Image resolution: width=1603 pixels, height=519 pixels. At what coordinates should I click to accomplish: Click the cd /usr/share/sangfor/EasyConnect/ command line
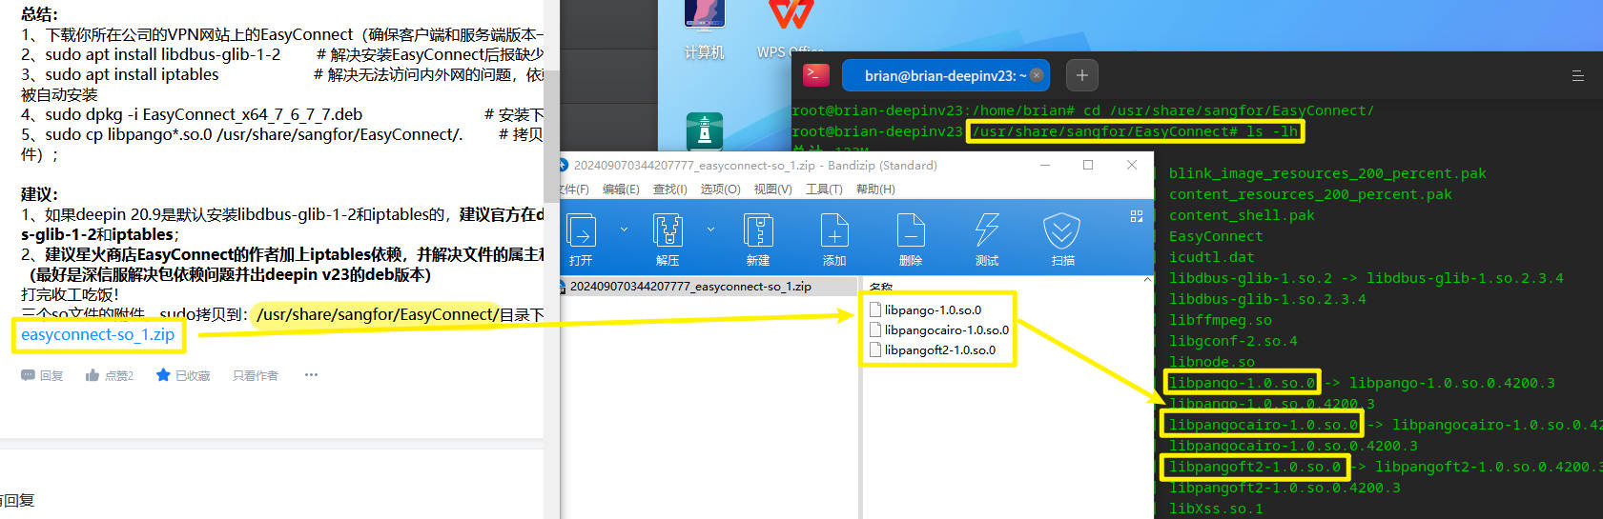pyautogui.click(x=1228, y=110)
